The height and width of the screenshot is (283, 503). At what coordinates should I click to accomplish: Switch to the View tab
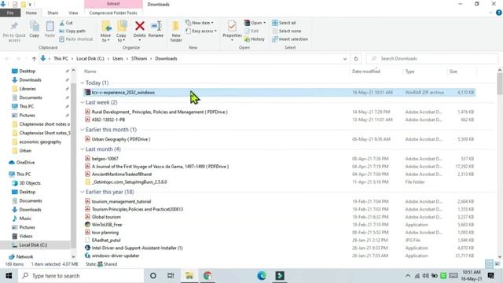pyautogui.click(x=73, y=13)
